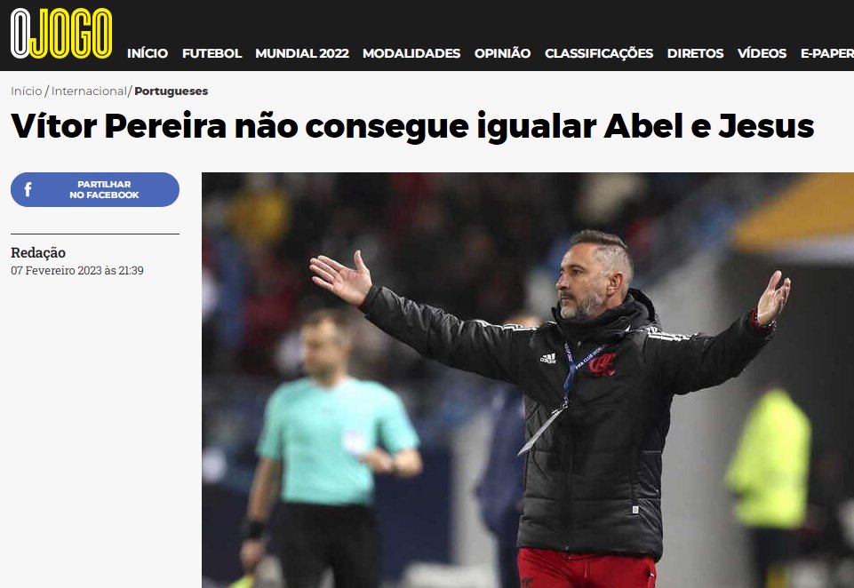Open Mundial 2022 section
This screenshot has width=854, height=588.
(302, 53)
